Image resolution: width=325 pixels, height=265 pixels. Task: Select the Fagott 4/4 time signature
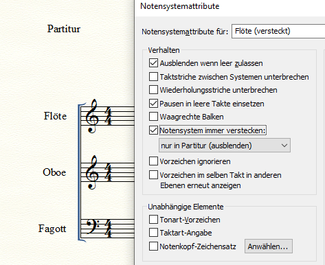(109, 229)
